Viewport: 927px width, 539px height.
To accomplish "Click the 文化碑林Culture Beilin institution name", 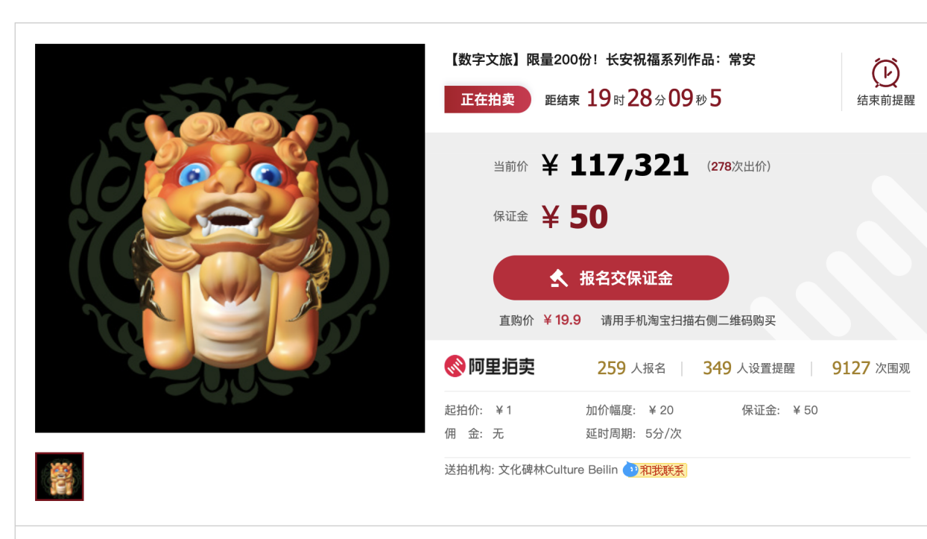I will coord(558,470).
